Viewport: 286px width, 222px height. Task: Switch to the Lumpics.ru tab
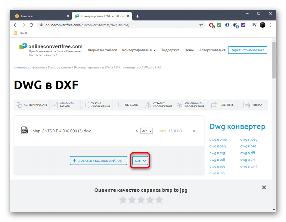(x=41, y=16)
